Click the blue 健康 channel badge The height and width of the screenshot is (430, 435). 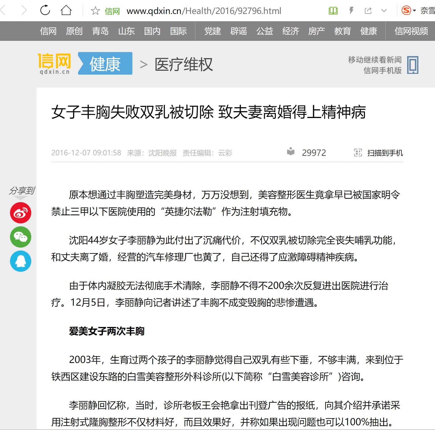coord(105,63)
